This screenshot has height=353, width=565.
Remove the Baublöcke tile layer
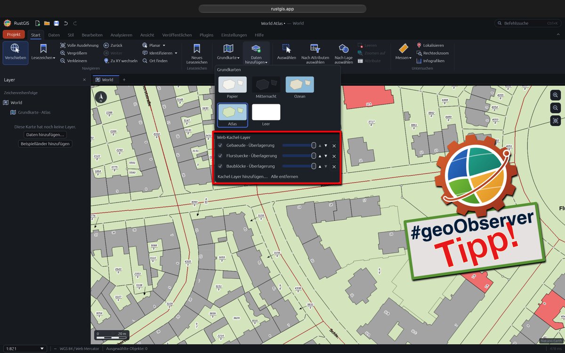(334, 167)
